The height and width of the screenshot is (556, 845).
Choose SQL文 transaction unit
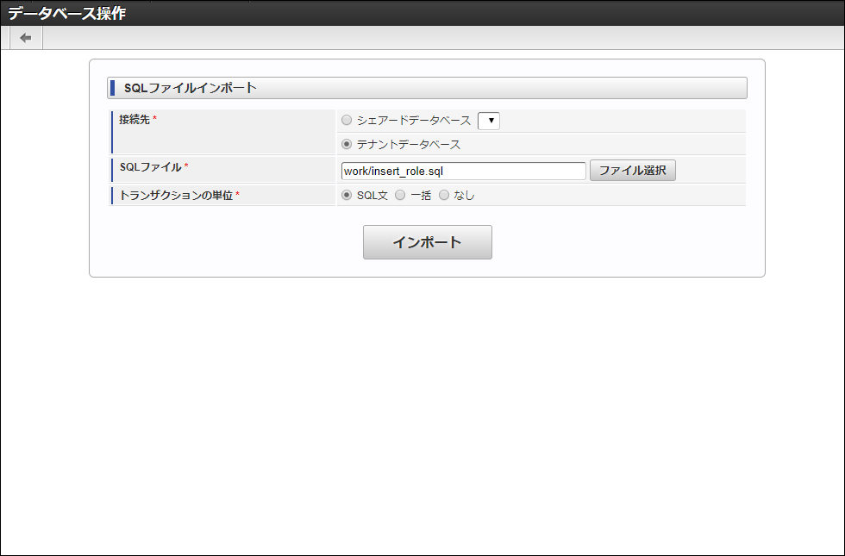(x=347, y=195)
